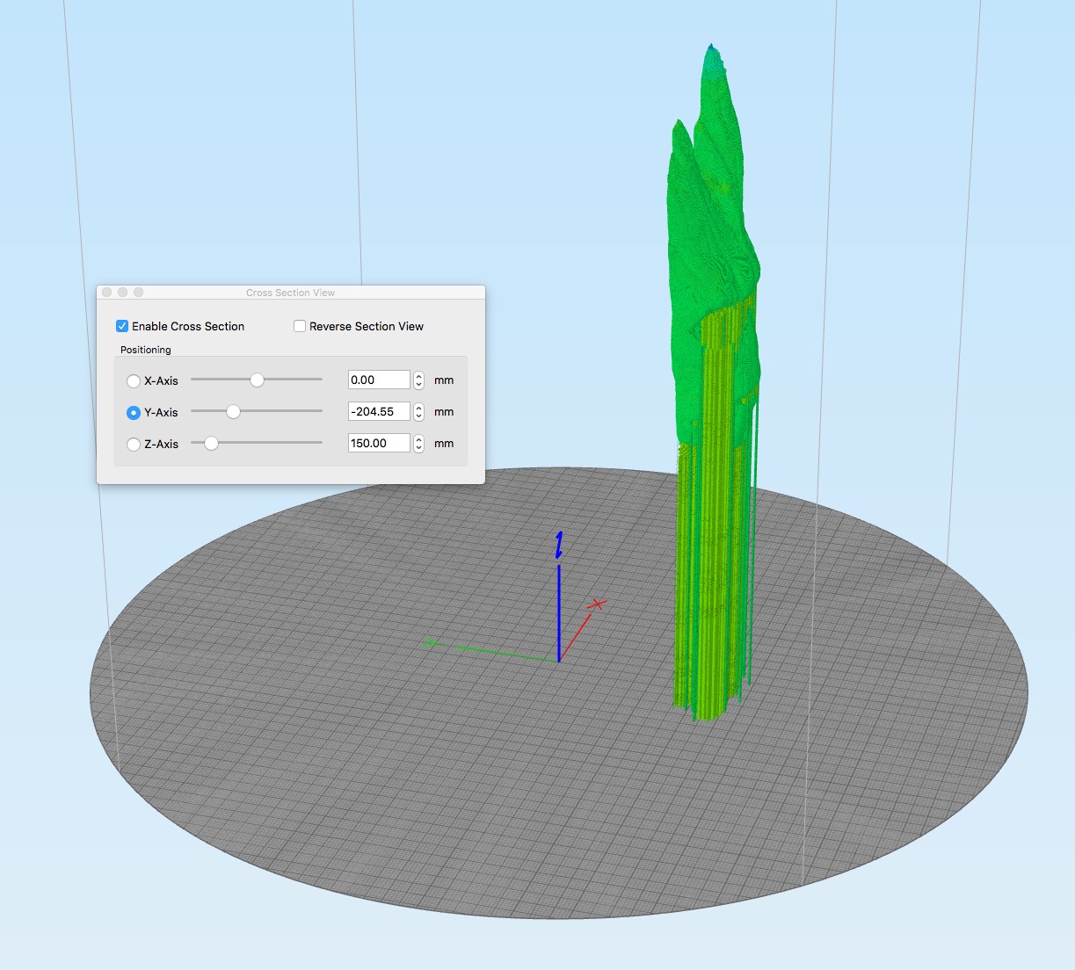The height and width of the screenshot is (970, 1075).
Task: Decrease Z-Axis value with stepper down arrow
Action: (419, 448)
